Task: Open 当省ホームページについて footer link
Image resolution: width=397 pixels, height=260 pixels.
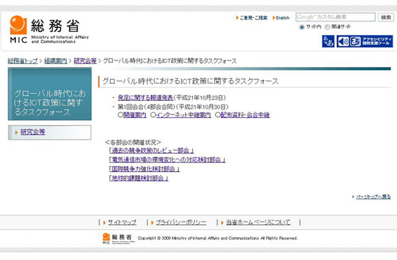Action: (258, 222)
